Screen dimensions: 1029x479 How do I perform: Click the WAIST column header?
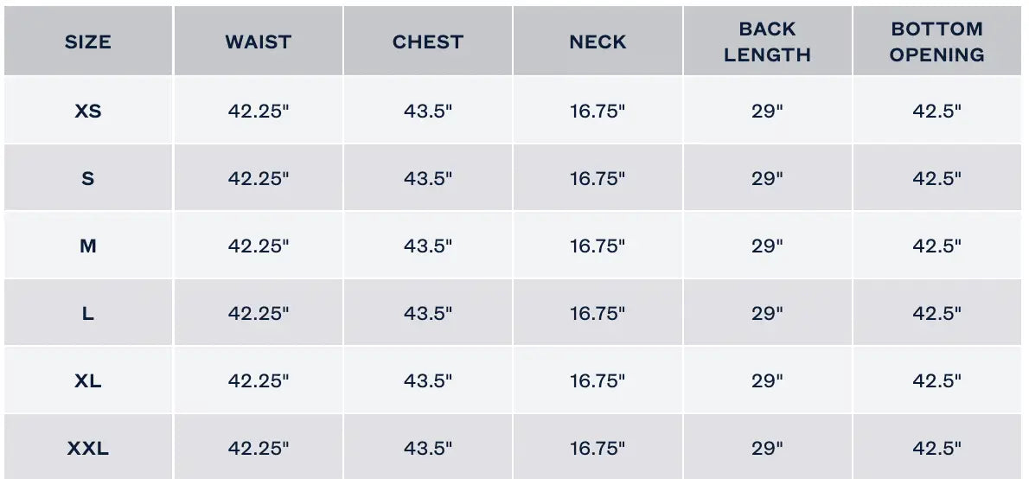click(x=258, y=42)
